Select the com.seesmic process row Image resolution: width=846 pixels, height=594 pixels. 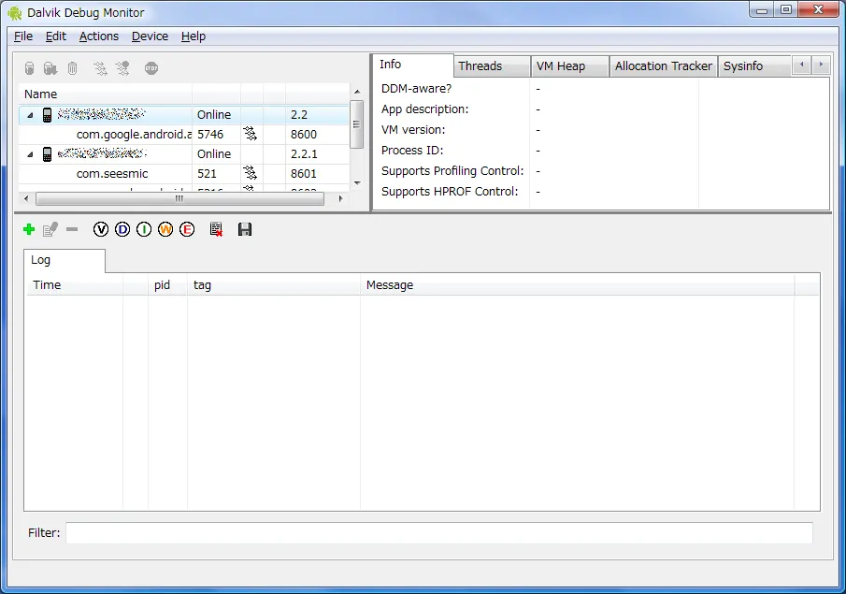pyautogui.click(x=183, y=173)
